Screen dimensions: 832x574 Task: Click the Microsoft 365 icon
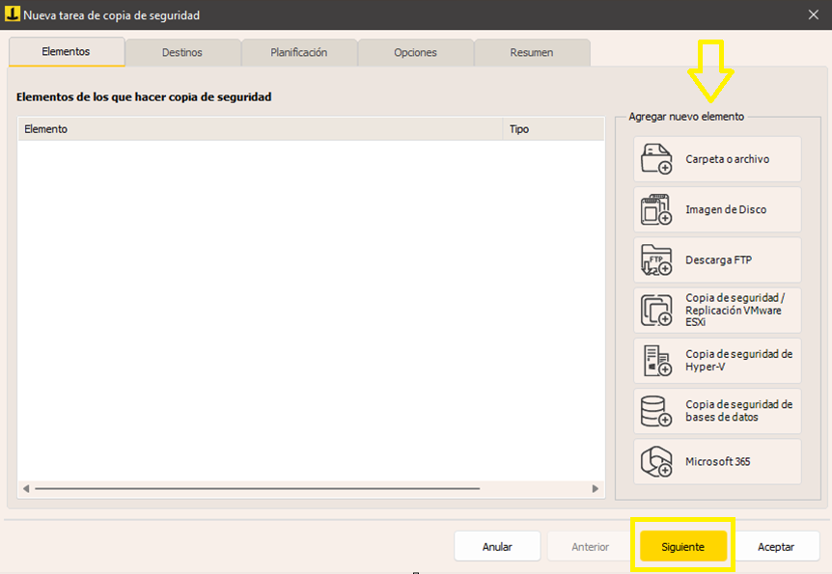pyautogui.click(x=656, y=461)
